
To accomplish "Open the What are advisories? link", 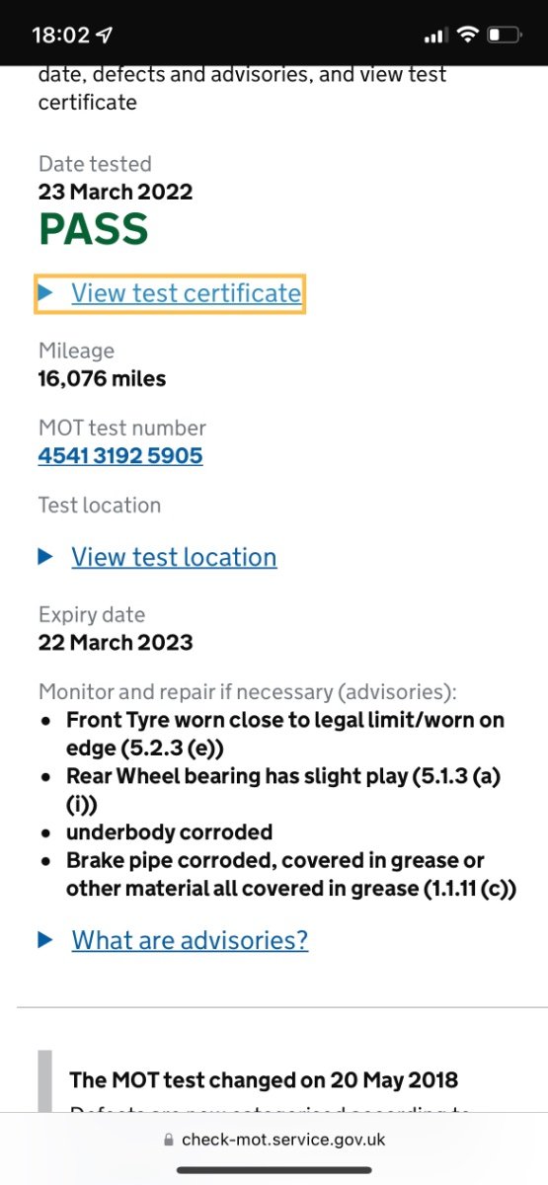I will pos(190,940).
